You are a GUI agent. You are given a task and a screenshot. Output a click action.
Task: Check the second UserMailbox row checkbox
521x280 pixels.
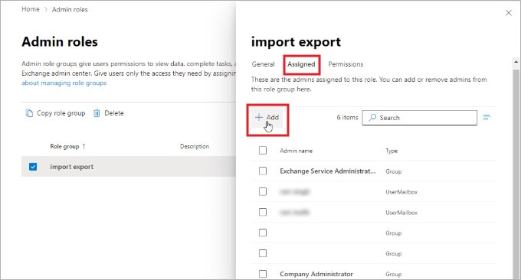(263, 213)
